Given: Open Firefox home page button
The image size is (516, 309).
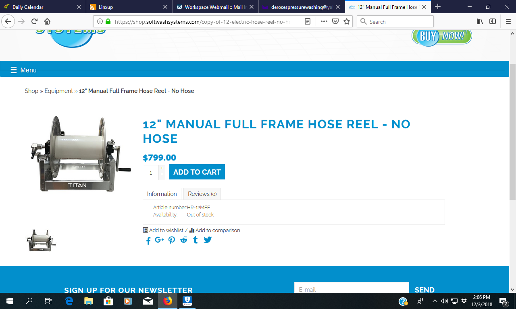Looking at the screenshot, I should pyautogui.click(x=47, y=22).
